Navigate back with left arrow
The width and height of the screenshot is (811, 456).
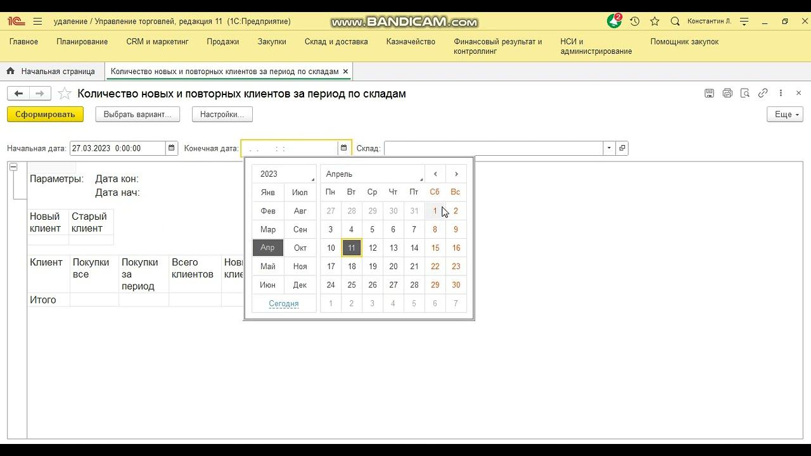18,94
